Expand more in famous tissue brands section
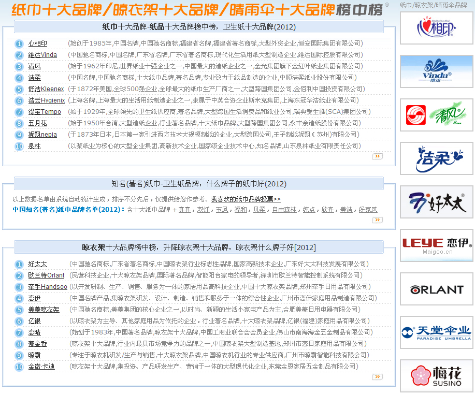 click(x=377, y=220)
